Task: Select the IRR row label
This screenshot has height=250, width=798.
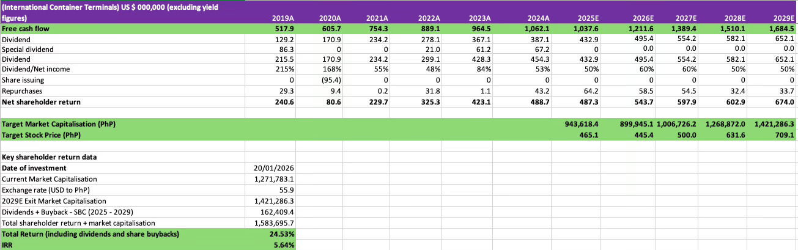Action: (7, 245)
